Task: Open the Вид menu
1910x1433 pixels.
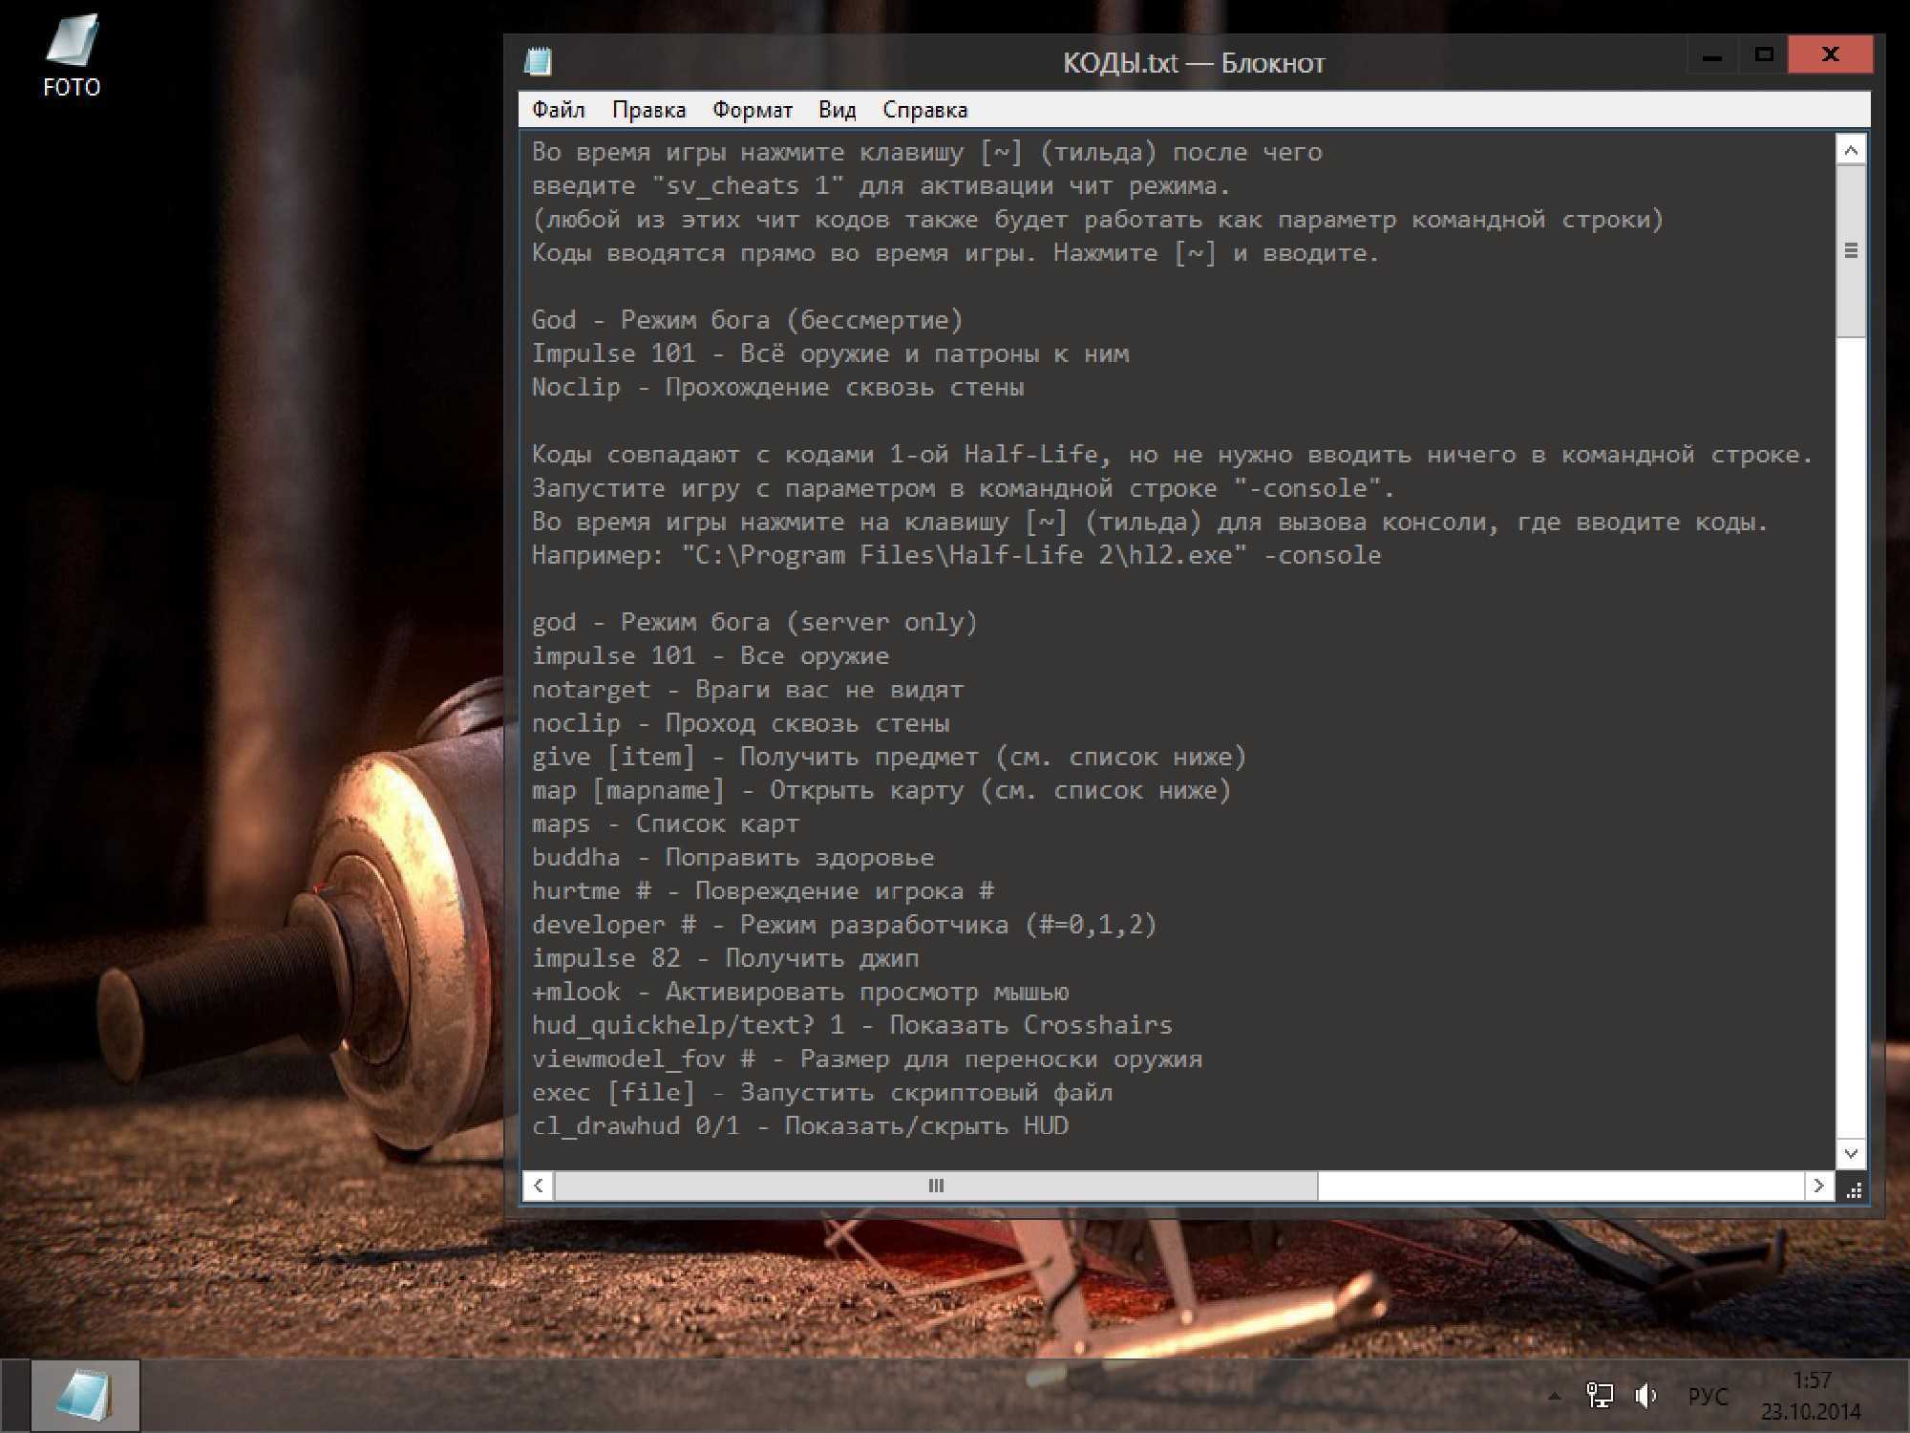Action: coord(837,110)
